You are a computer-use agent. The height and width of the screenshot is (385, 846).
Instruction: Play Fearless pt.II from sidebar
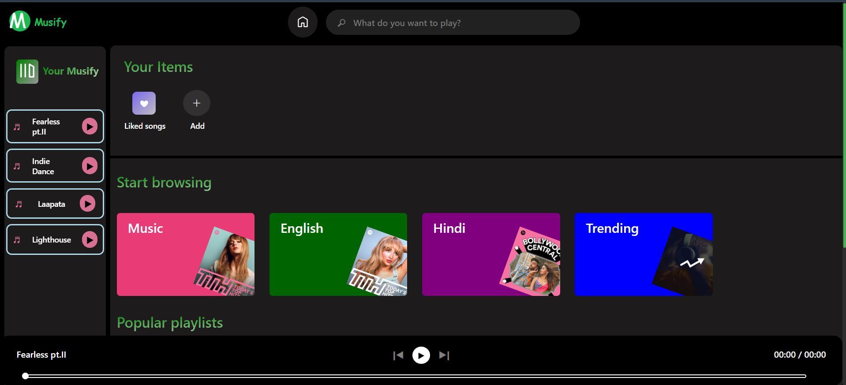[x=90, y=127]
